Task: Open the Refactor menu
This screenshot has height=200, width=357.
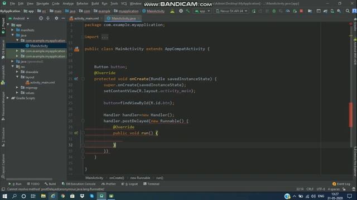Action: [x=82, y=4]
